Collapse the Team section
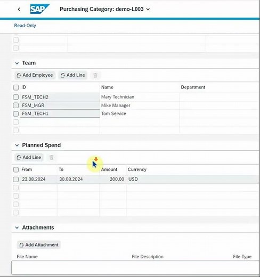Screen dimensions: 260x277 17,63
